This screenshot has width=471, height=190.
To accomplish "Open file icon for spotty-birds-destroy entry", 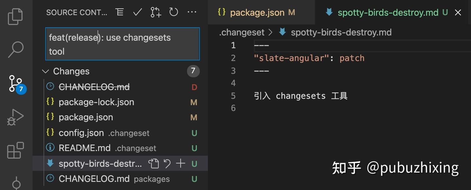I will coord(153,164).
